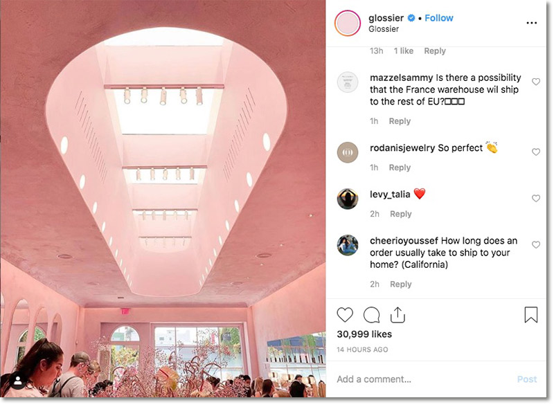The image size is (554, 407).
Task: Like the post with heart icon
Action: tap(345, 314)
